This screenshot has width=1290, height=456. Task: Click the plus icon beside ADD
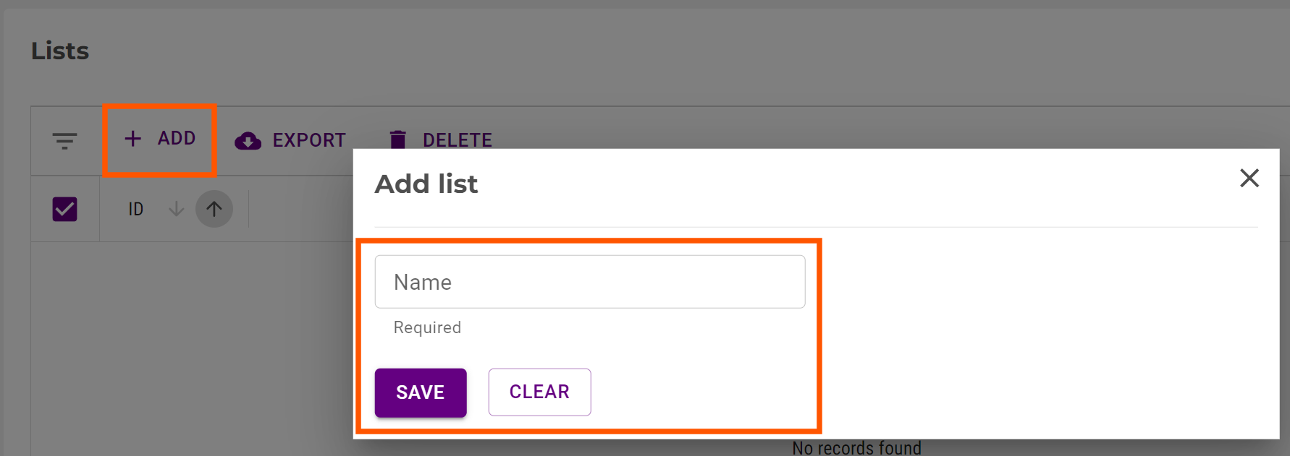click(x=133, y=138)
